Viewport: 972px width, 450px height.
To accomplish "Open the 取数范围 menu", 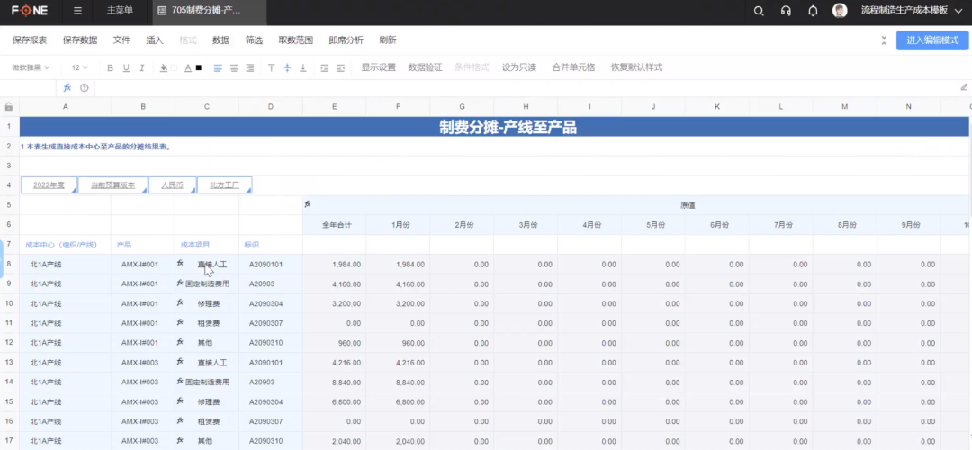I will click(296, 40).
